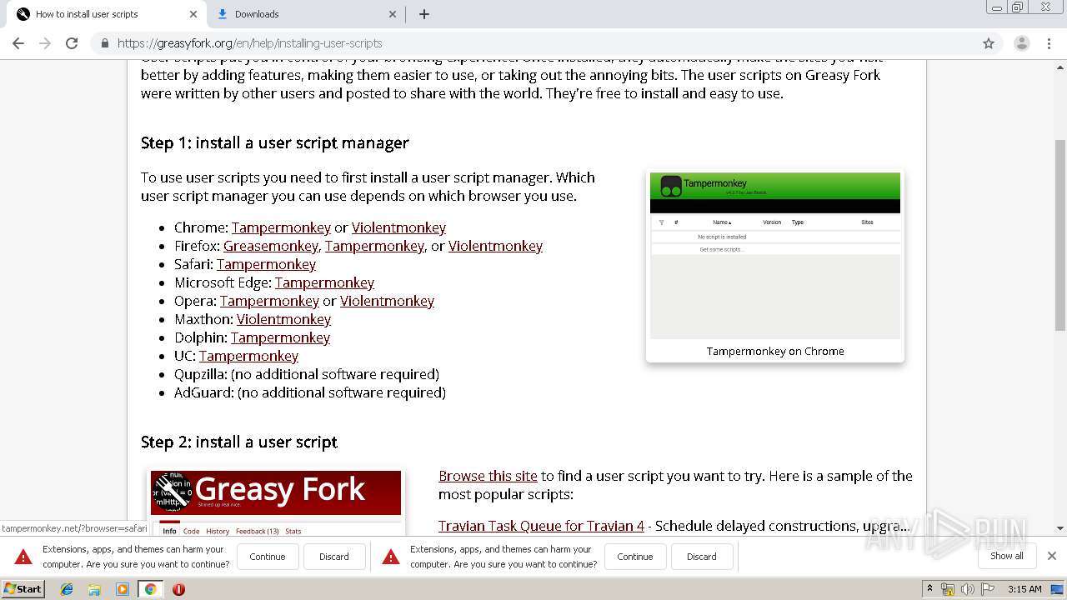Click the page vertical scrollbar thumb
Viewport: 1067px width, 600px height.
pos(1060,235)
